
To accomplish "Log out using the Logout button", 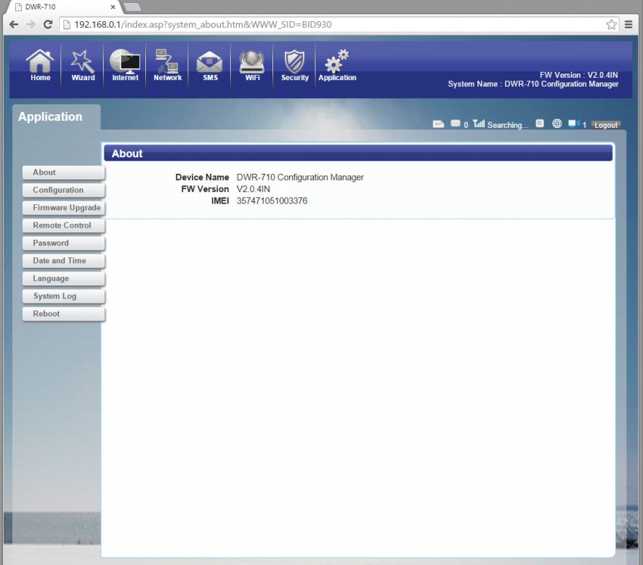I will [606, 125].
